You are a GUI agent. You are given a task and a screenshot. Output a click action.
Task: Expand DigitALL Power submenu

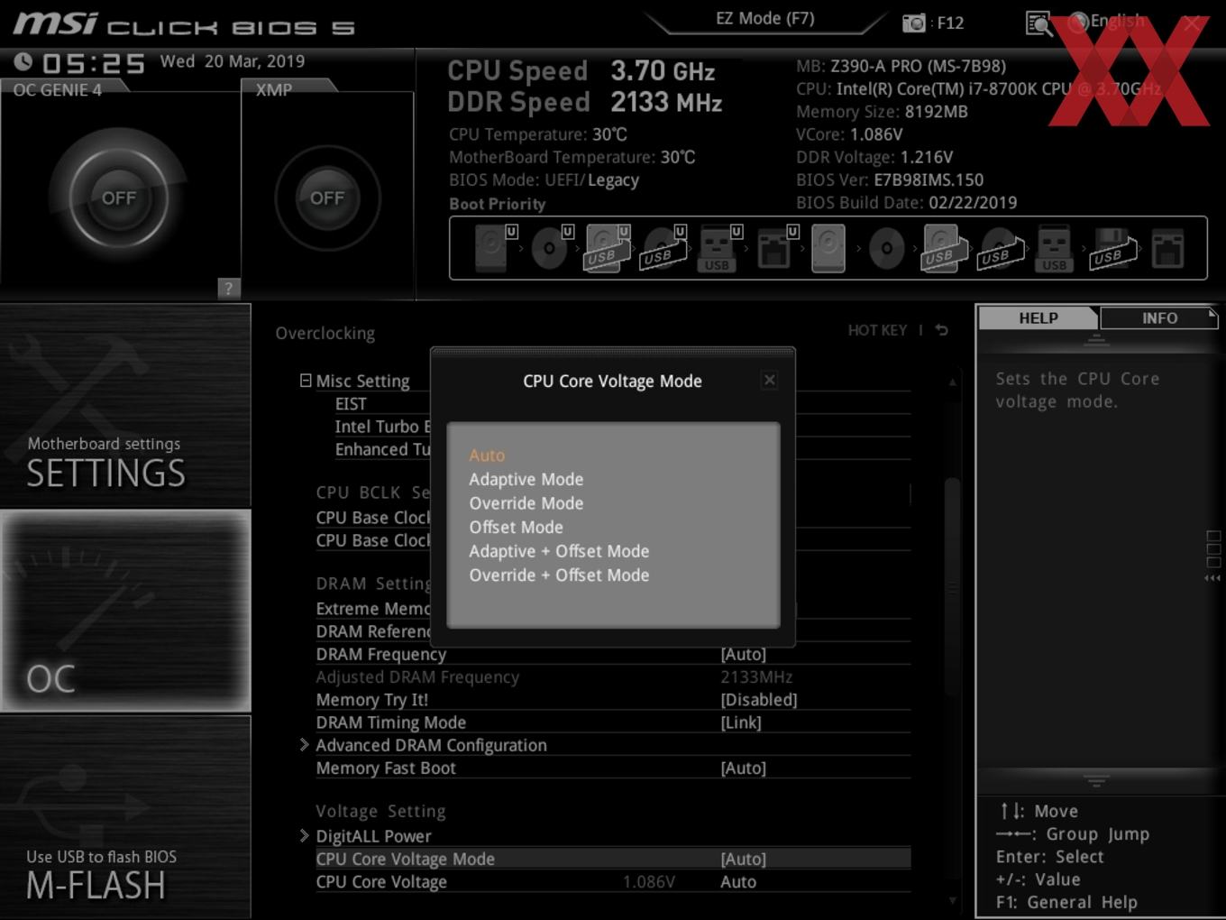(304, 836)
